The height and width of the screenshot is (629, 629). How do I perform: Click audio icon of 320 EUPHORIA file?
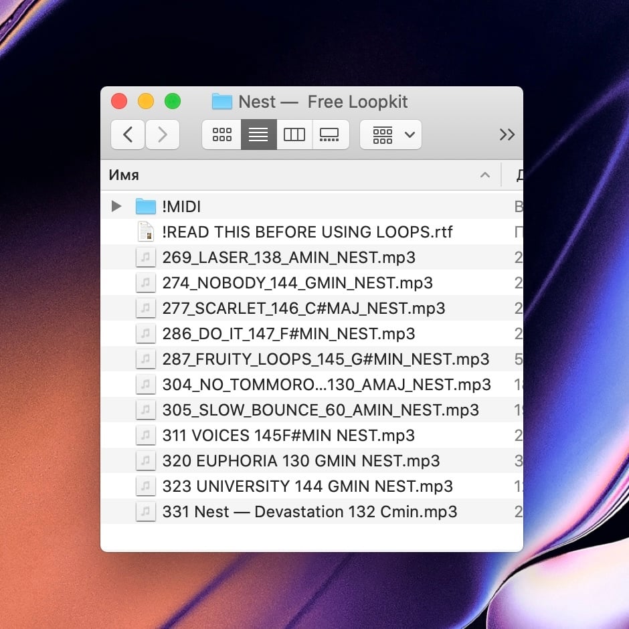tap(146, 460)
